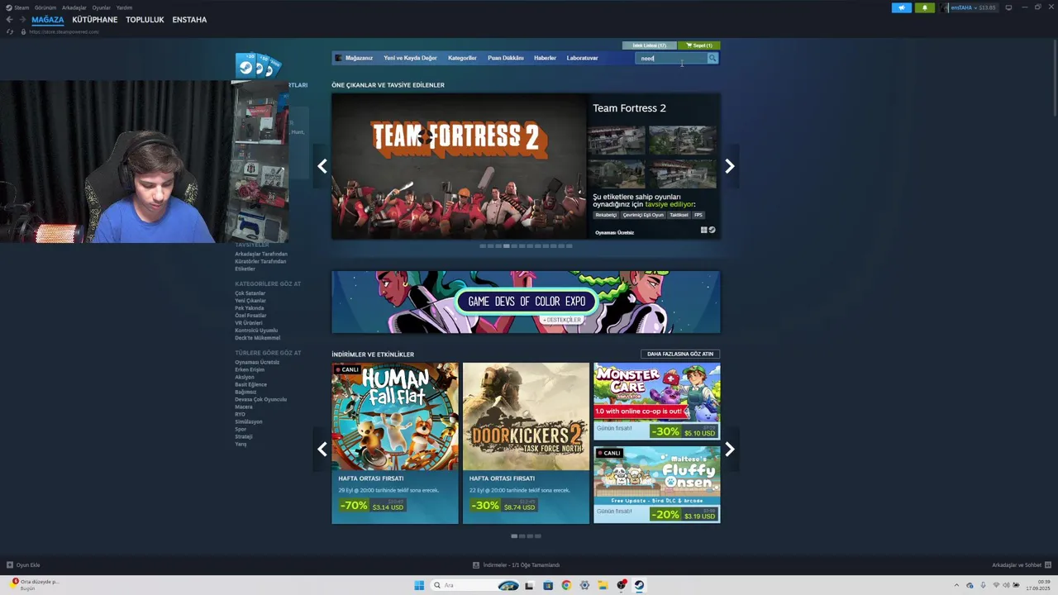This screenshot has height=595, width=1058.
Task: Click the Yarış genre link
Action: click(241, 444)
